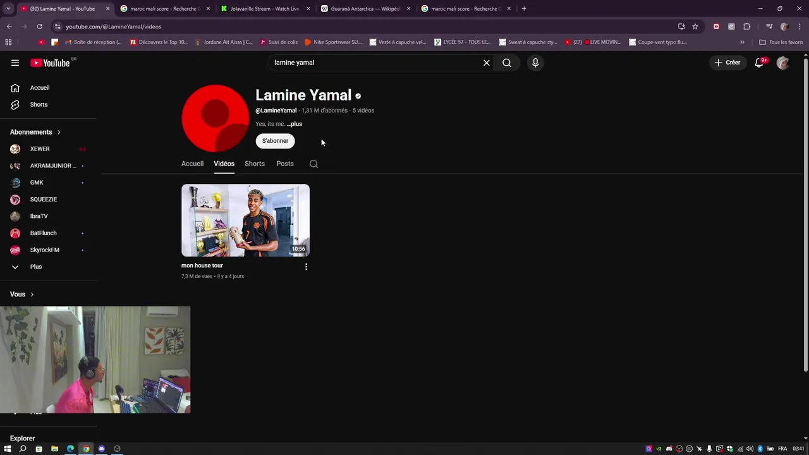This screenshot has width=809, height=455.
Task: Open YouTube notifications bell
Action: click(x=760, y=63)
